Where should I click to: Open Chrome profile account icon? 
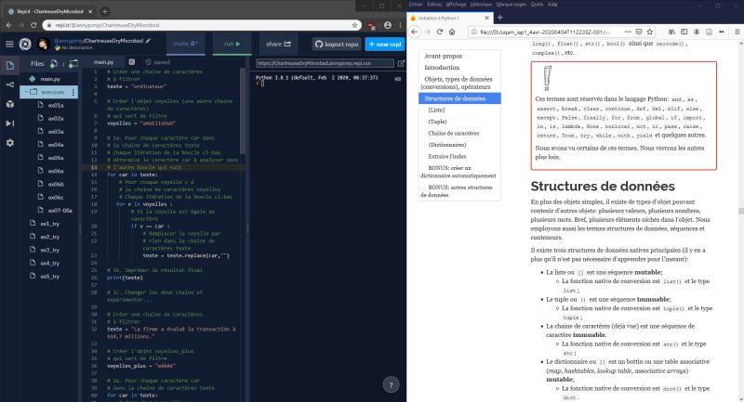(x=388, y=25)
